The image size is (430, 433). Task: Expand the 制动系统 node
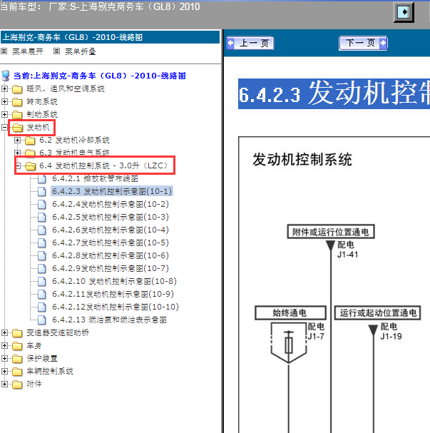[x=4, y=115]
